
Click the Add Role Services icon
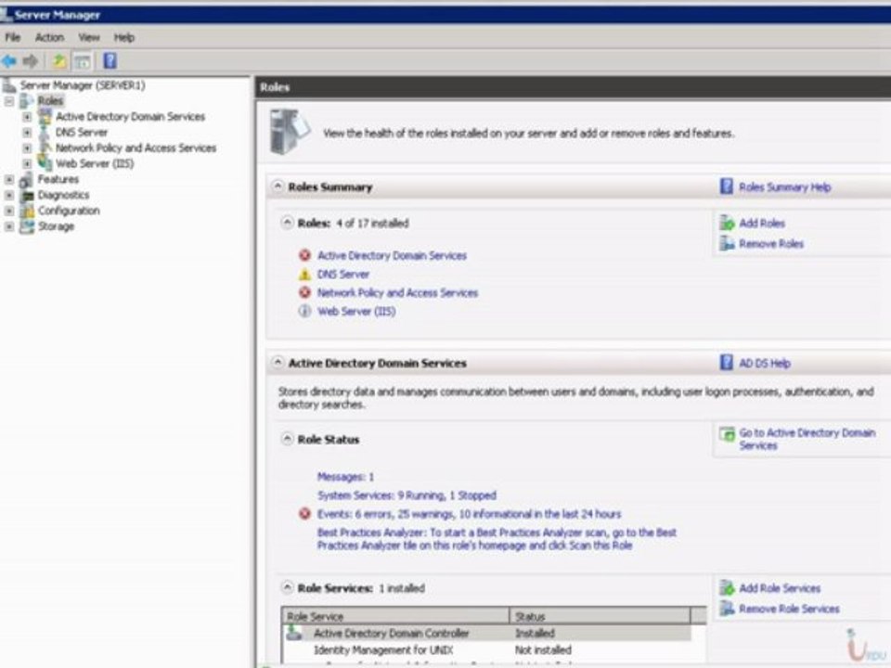pyautogui.click(x=727, y=588)
